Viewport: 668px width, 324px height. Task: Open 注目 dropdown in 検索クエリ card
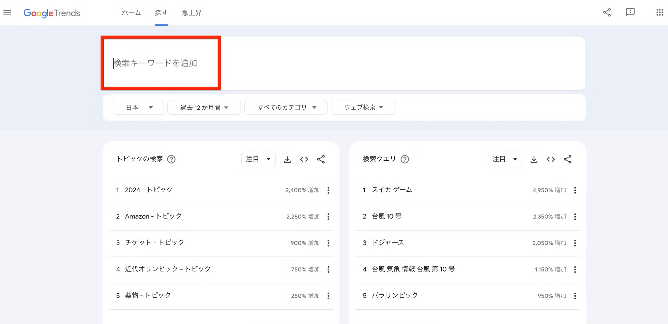pyautogui.click(x=505, y=159)
